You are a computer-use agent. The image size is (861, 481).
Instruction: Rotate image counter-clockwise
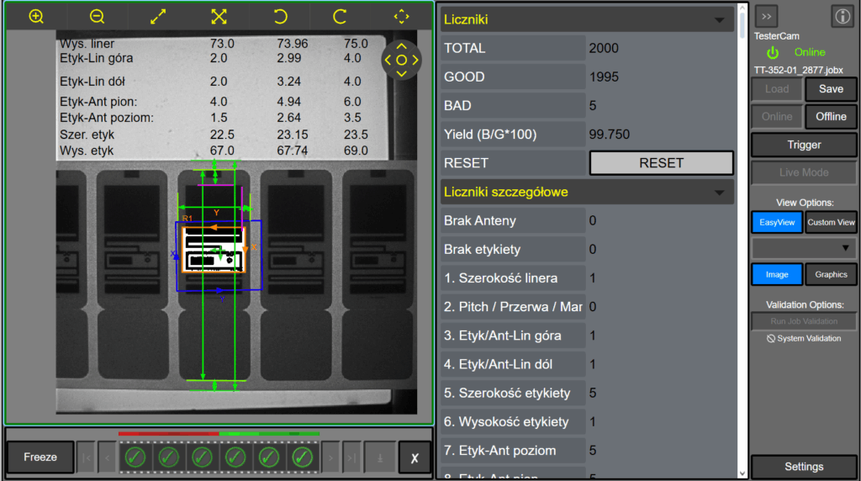click(280, 17)
